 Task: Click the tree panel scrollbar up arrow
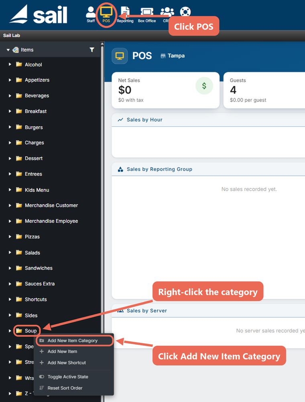[x=102, y=44]
